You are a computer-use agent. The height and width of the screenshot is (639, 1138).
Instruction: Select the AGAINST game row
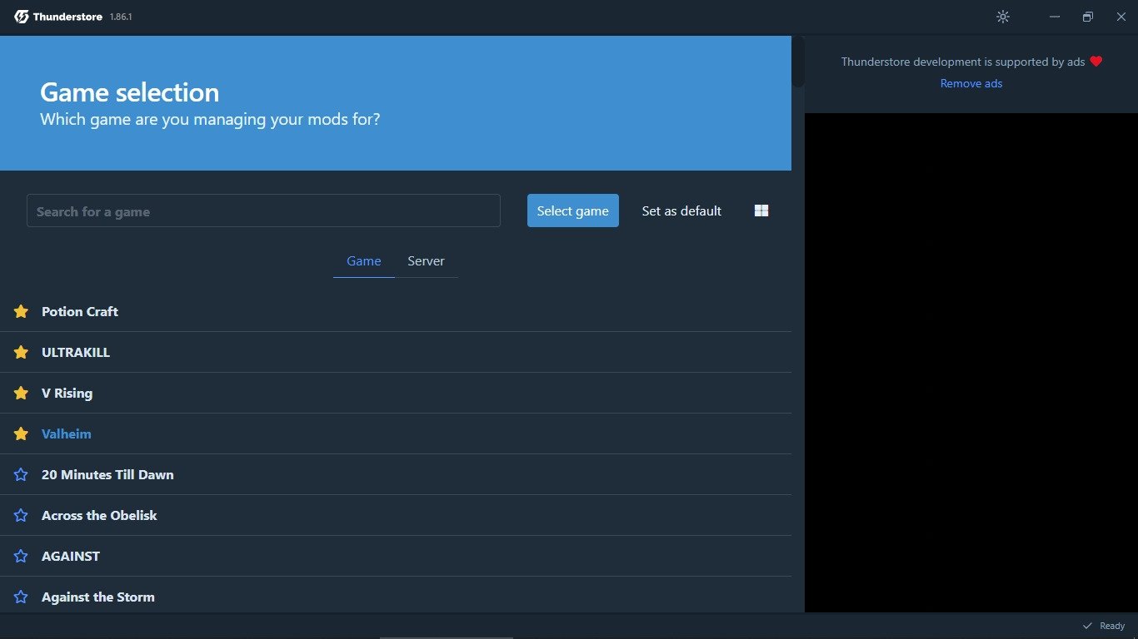click(396, 556)
